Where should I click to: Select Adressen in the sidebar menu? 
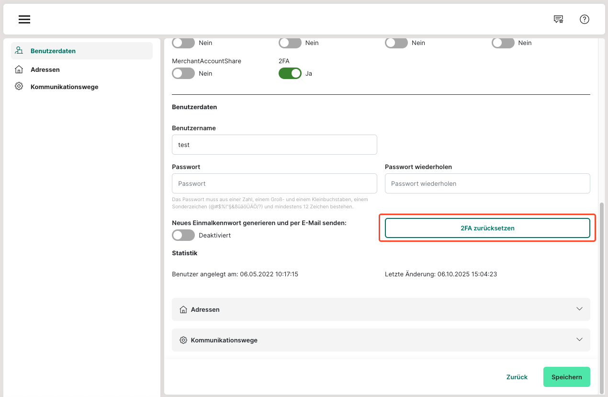(45, 69)
